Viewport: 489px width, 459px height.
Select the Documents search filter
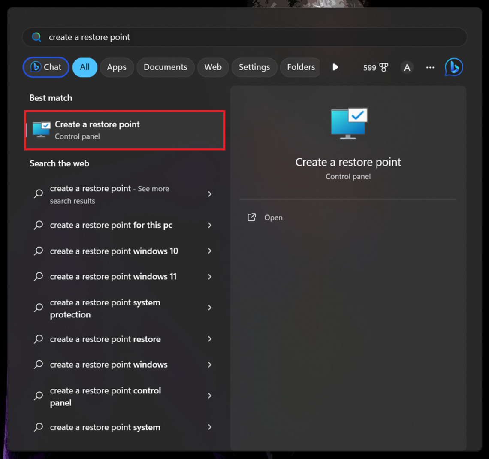(x=166, y=67)
